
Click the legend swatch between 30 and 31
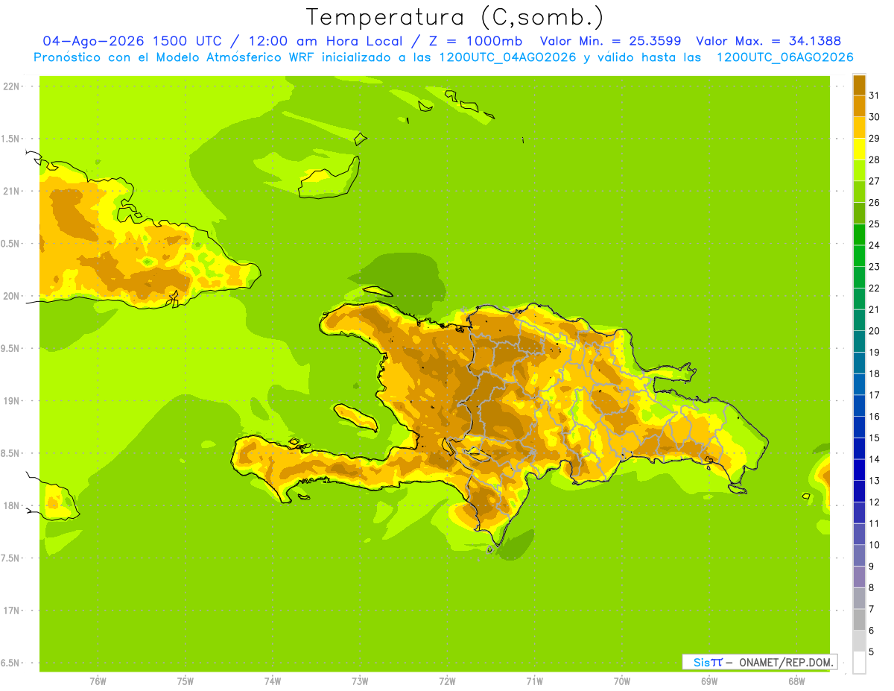[859, 106]
